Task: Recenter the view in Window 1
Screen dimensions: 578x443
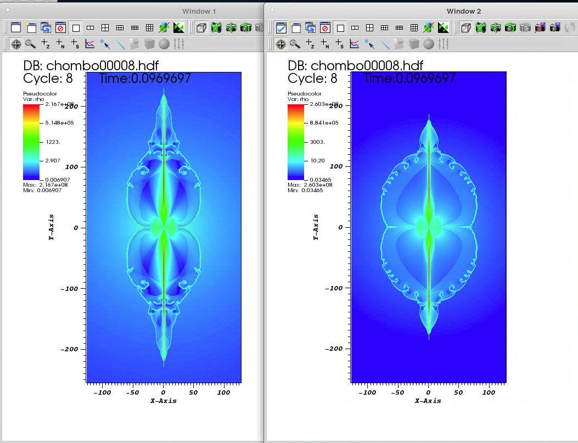Action: pos(231,27)
